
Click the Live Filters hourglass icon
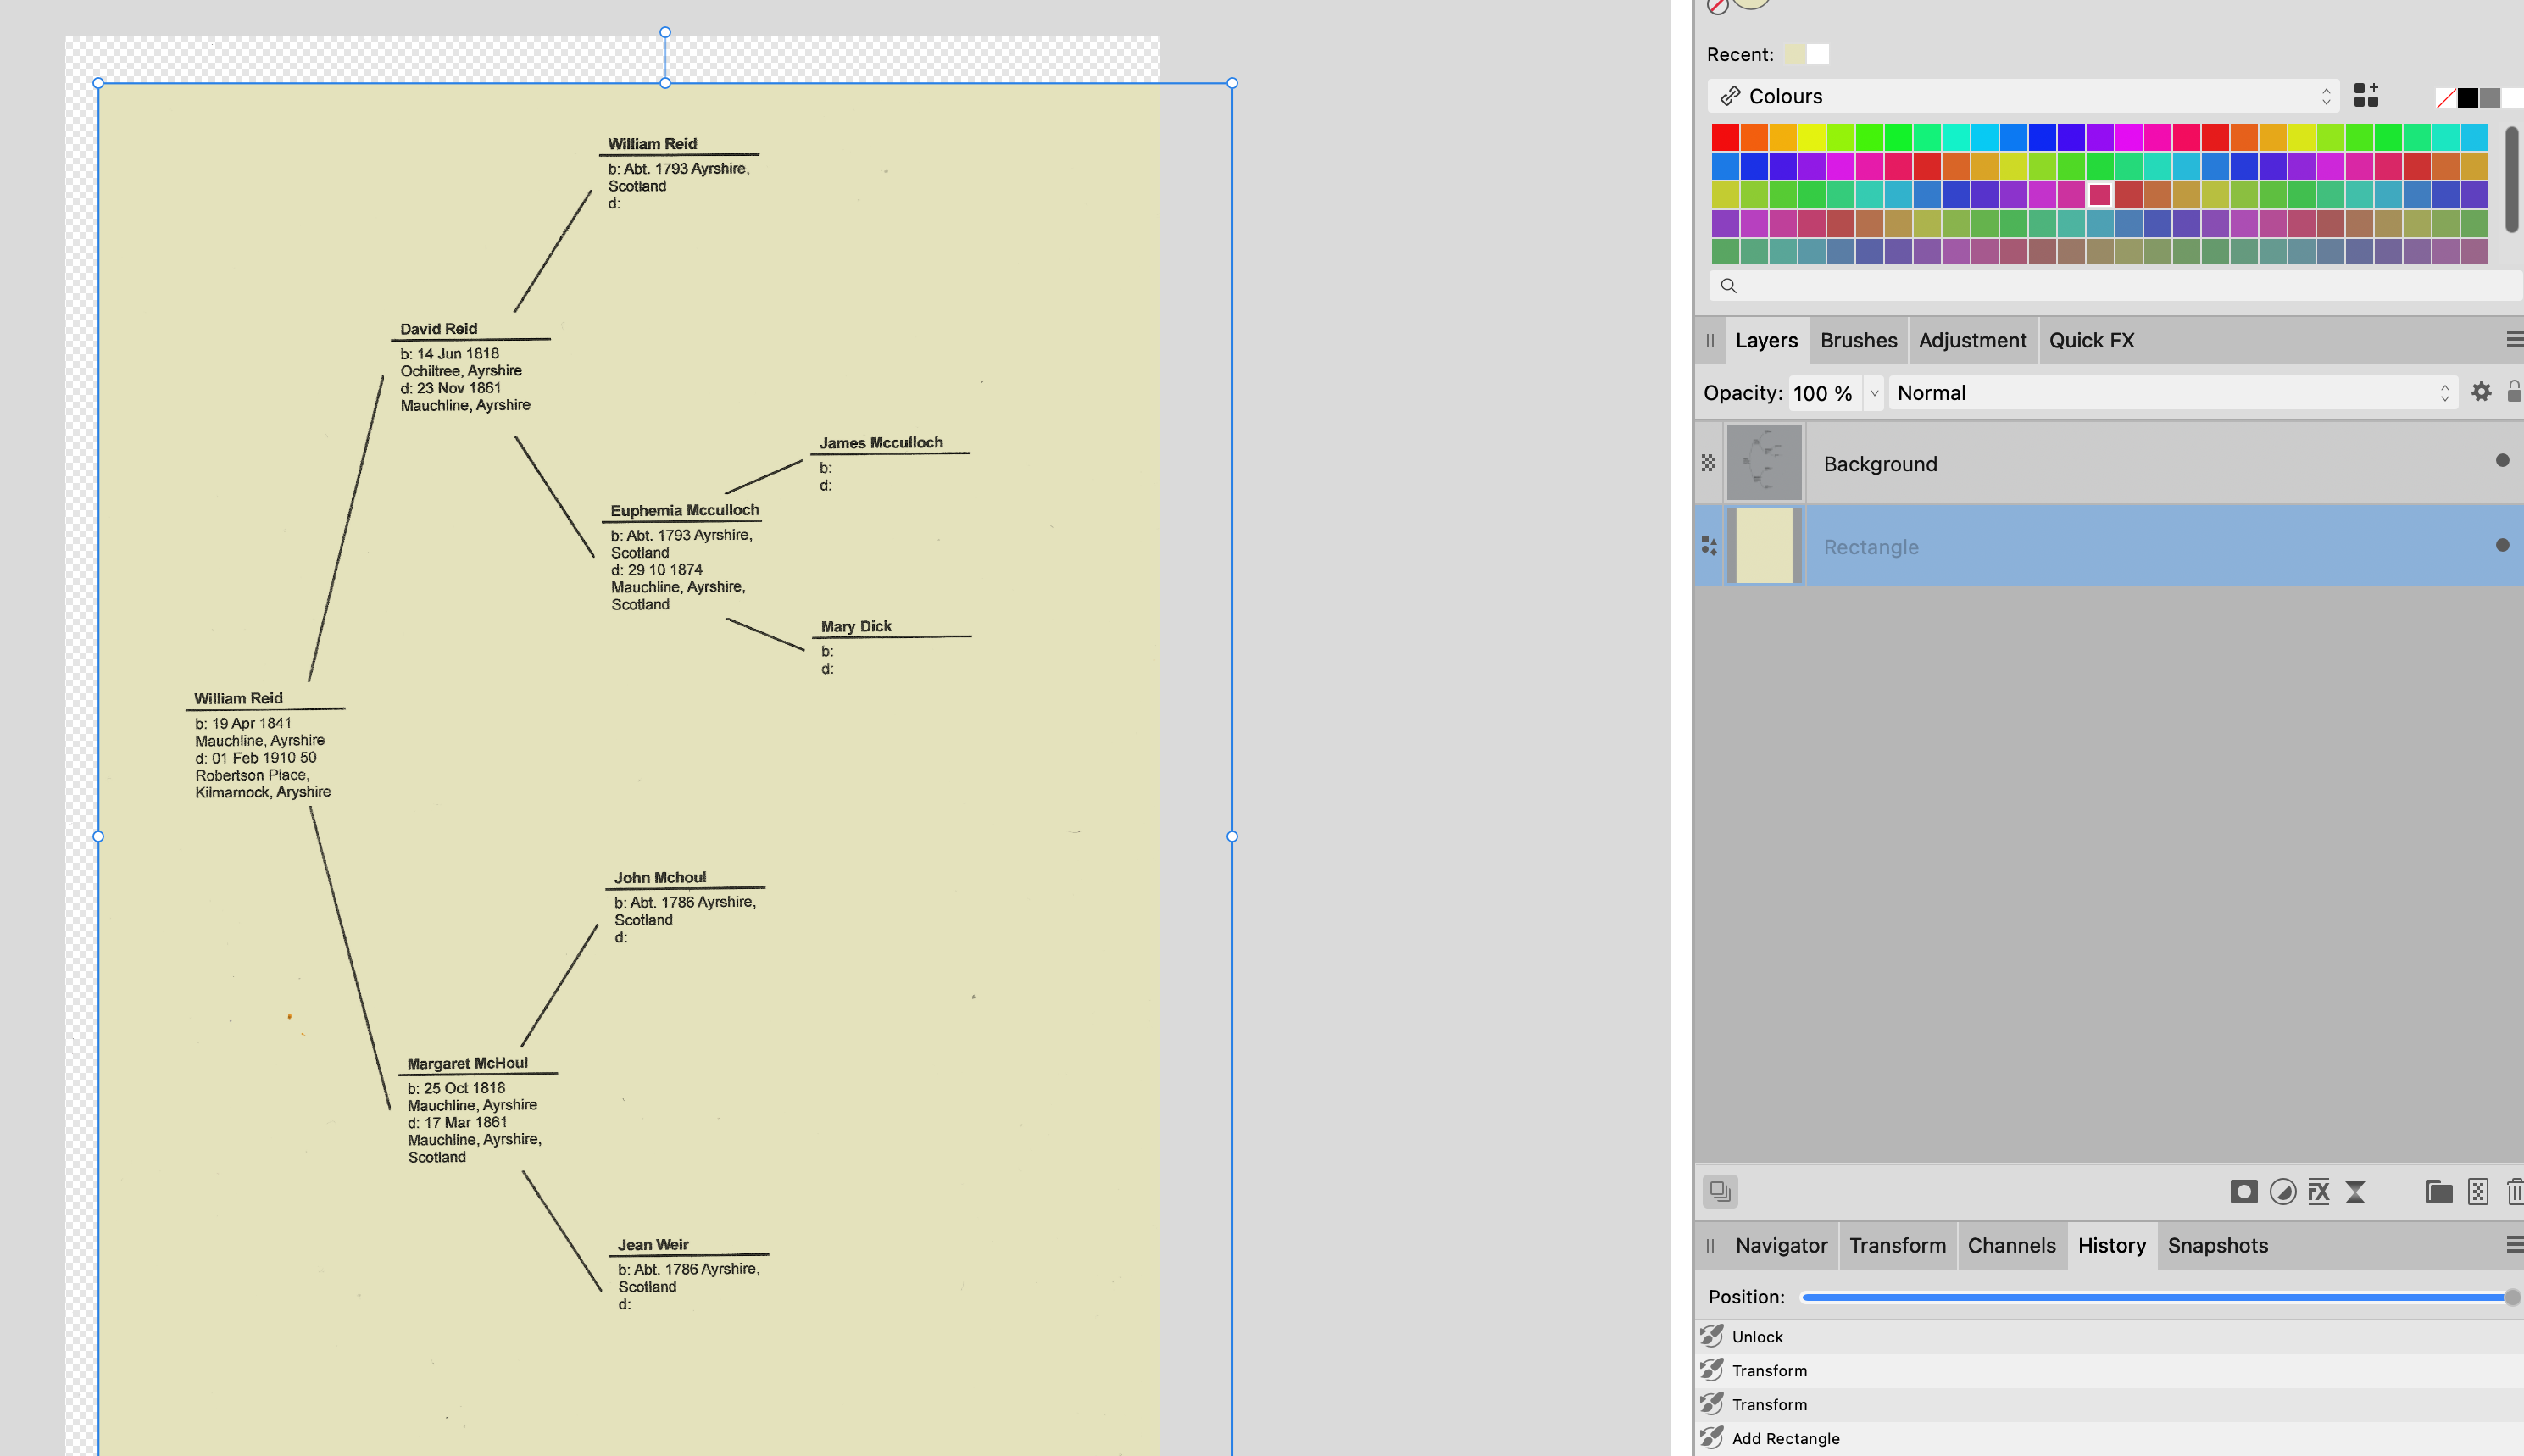point(2356,1191)
